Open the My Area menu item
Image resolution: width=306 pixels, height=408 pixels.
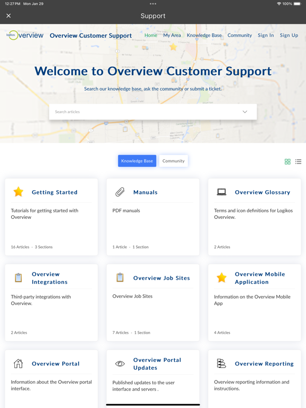point(172,36)
